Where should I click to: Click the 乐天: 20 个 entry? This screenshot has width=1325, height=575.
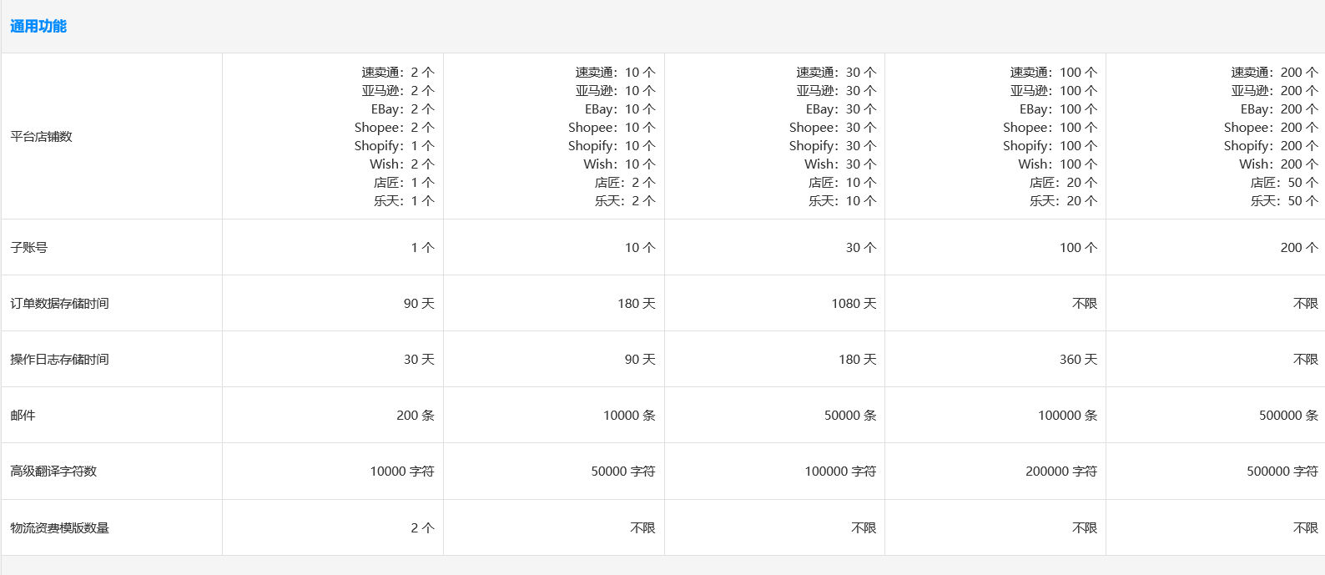[1064, 201]
